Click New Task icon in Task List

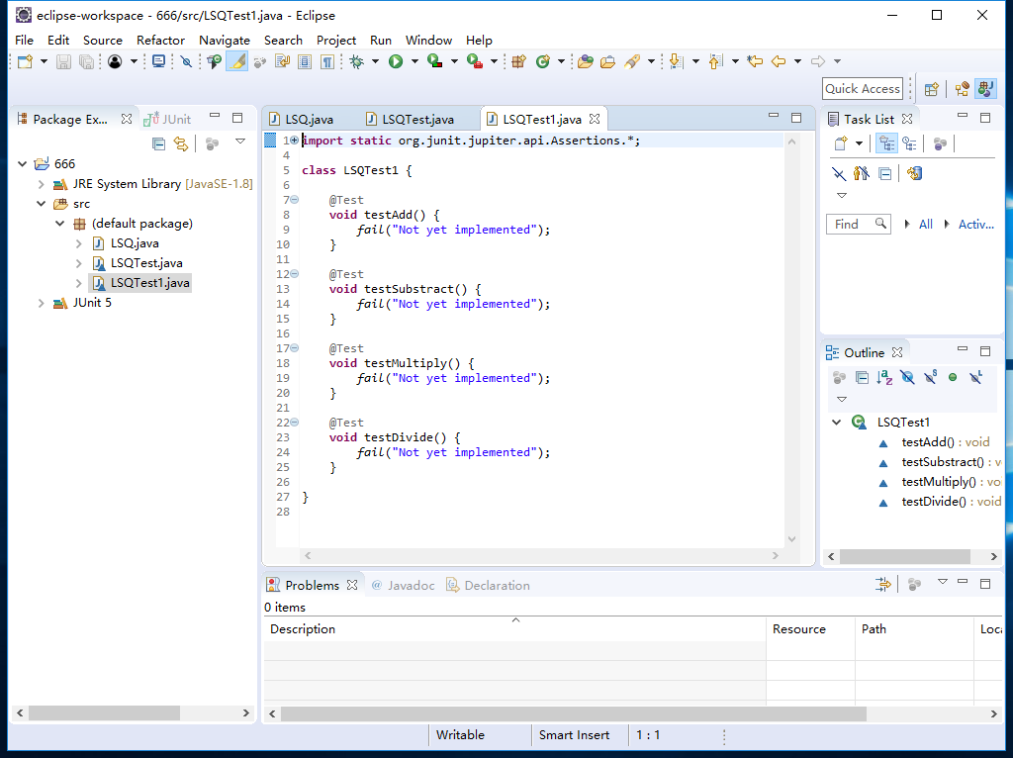click(841, 143)
